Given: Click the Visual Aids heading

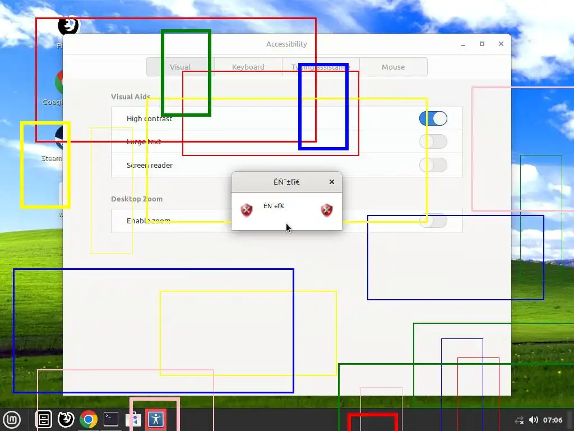Looking at the screenshot, I should pyautogui.click(x=131, y=97).
